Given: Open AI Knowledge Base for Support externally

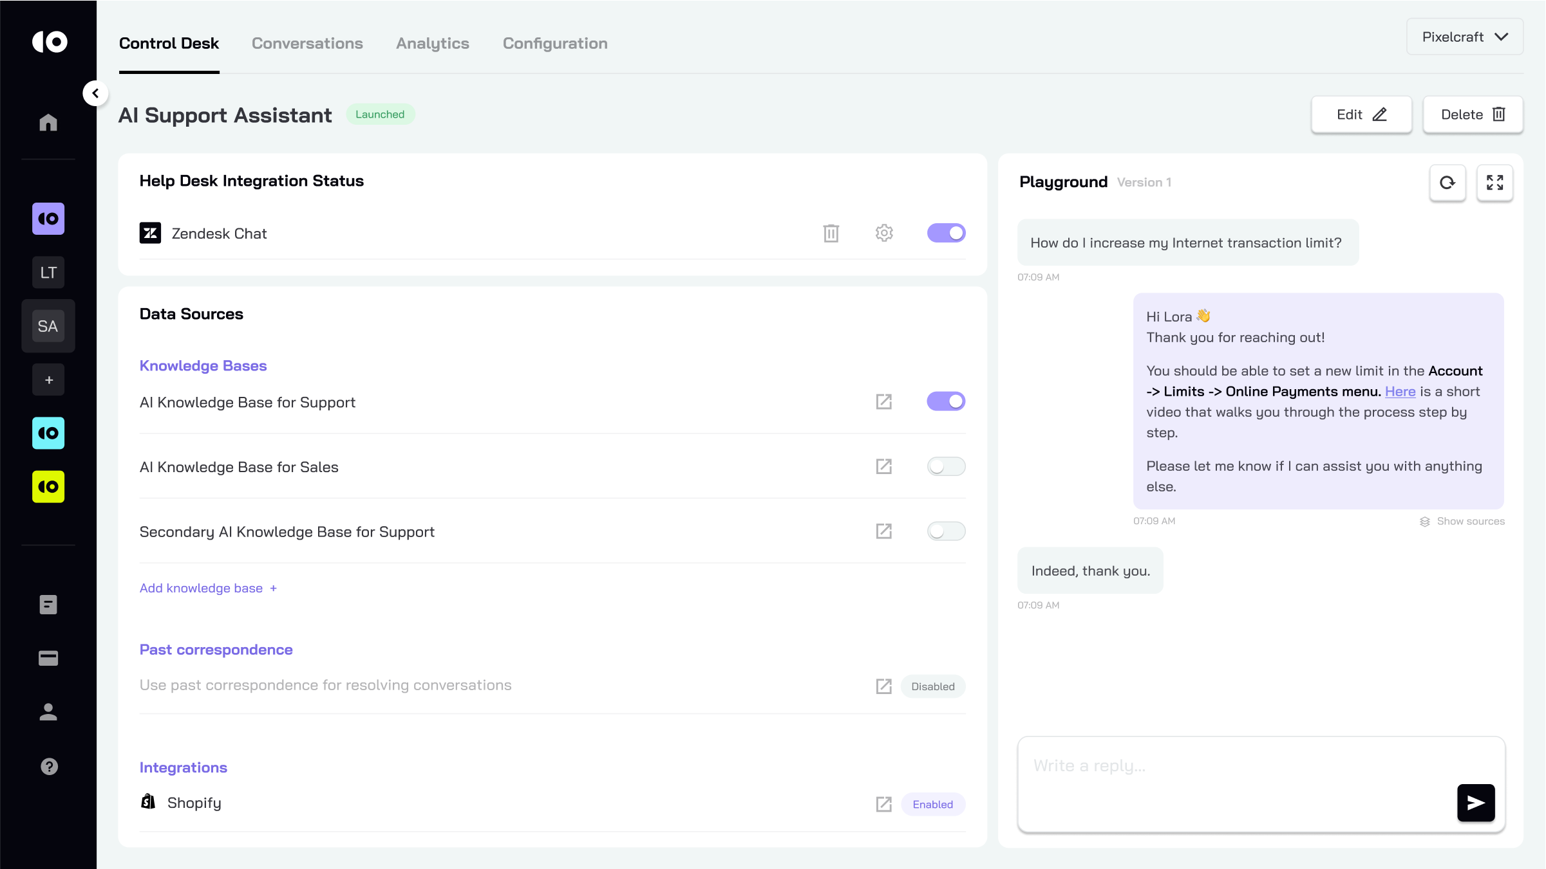Looking at the screenshot, I should pos(883,401).
